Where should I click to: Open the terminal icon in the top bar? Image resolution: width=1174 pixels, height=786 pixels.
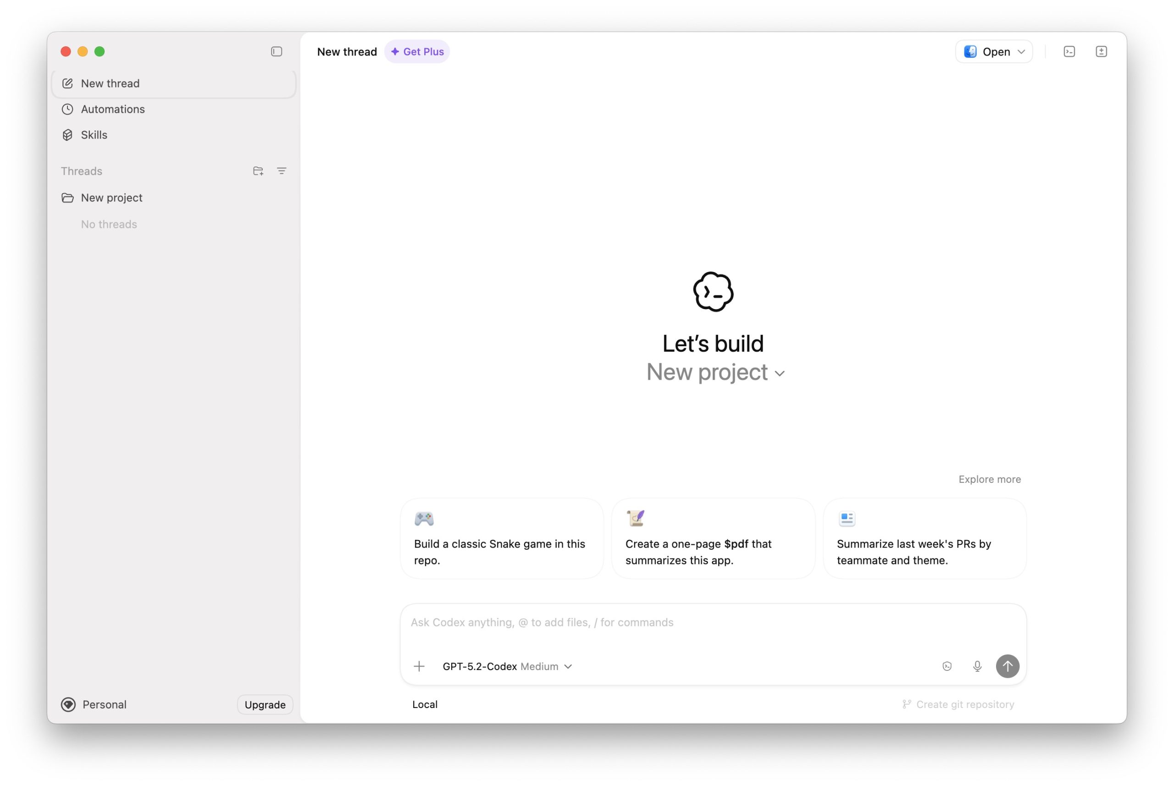click(1069, 51)
